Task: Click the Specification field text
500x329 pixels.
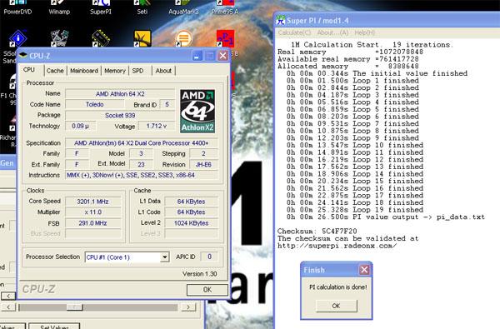Action: tap(142, 142)
